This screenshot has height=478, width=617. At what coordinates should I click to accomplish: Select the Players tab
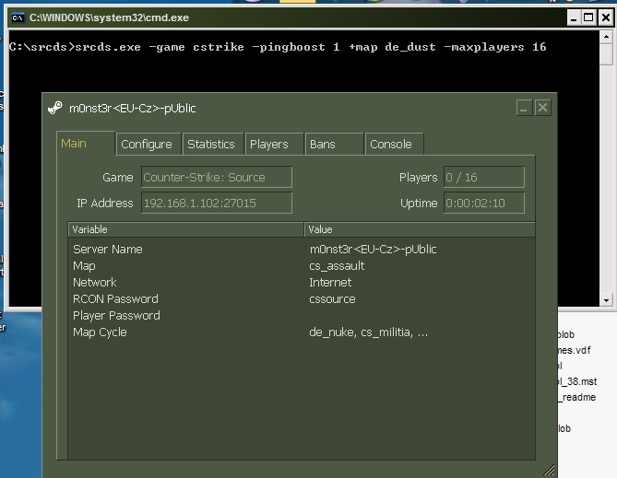(269, 144)
